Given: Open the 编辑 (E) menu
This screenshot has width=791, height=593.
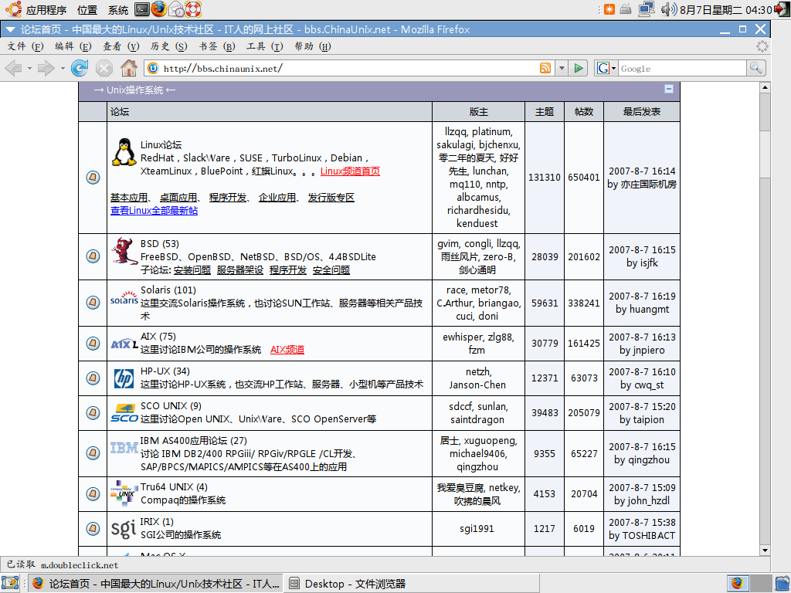Looking at the screenshot, I should coord(73,46).
